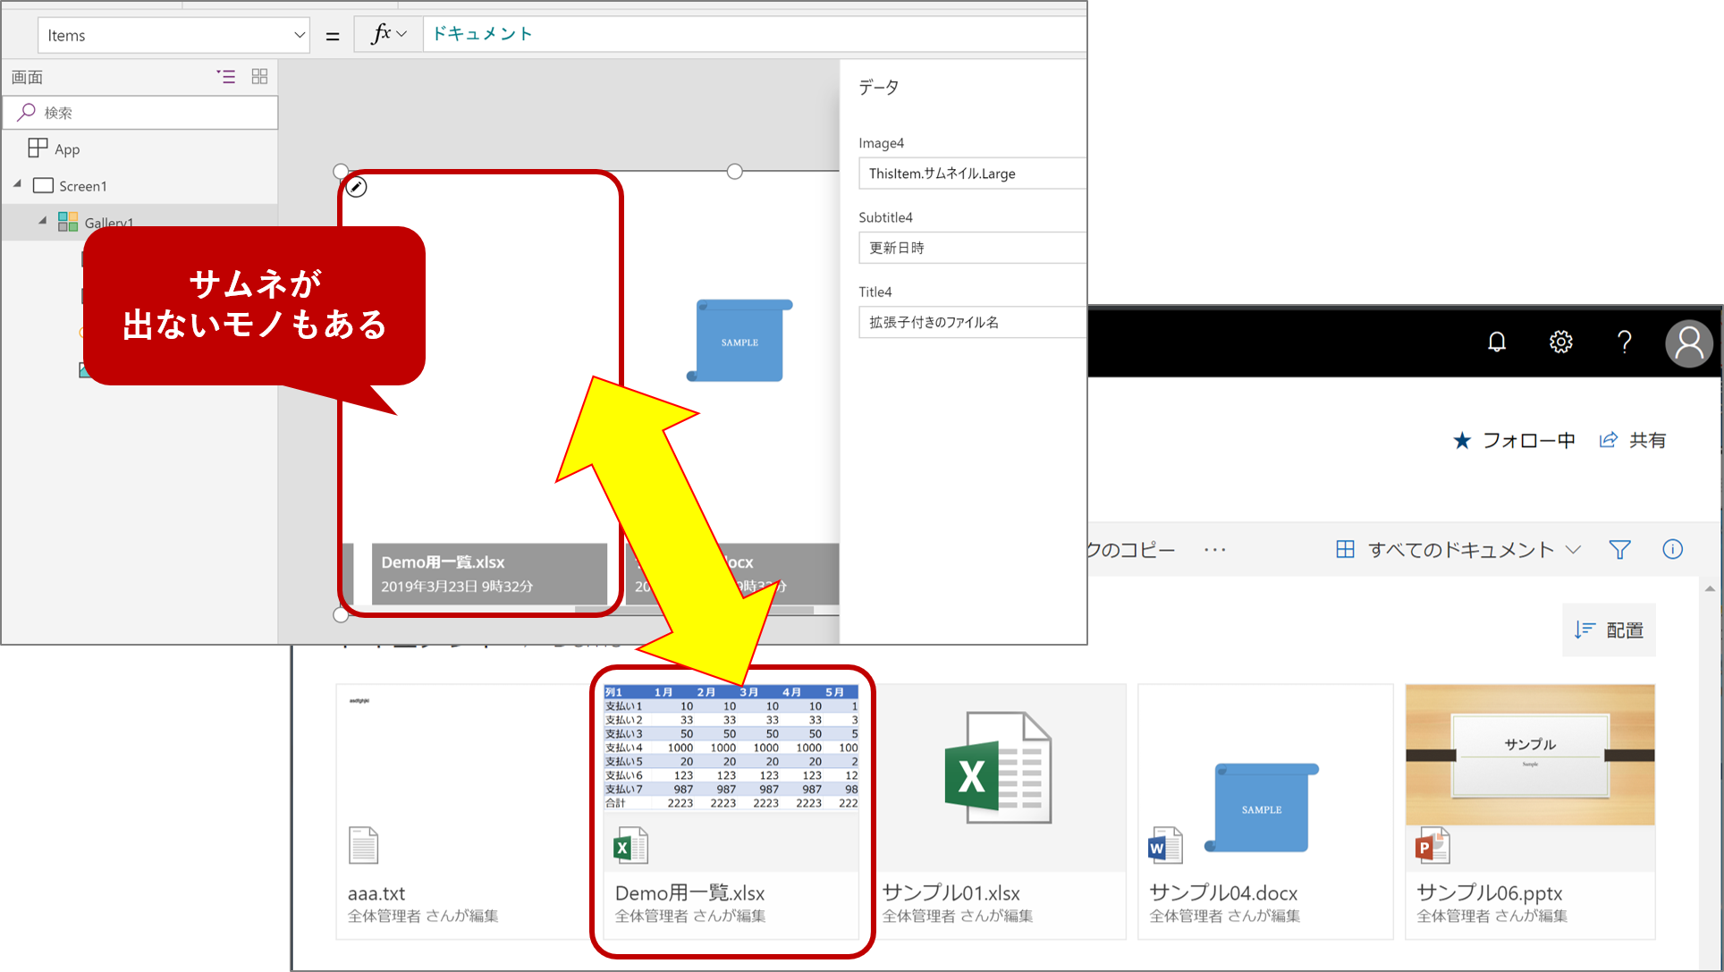The height and width of the screenshot is (972, 1724).
Task: Collapse Screen1 using its disclosure triangle
Action: (16, 183)
